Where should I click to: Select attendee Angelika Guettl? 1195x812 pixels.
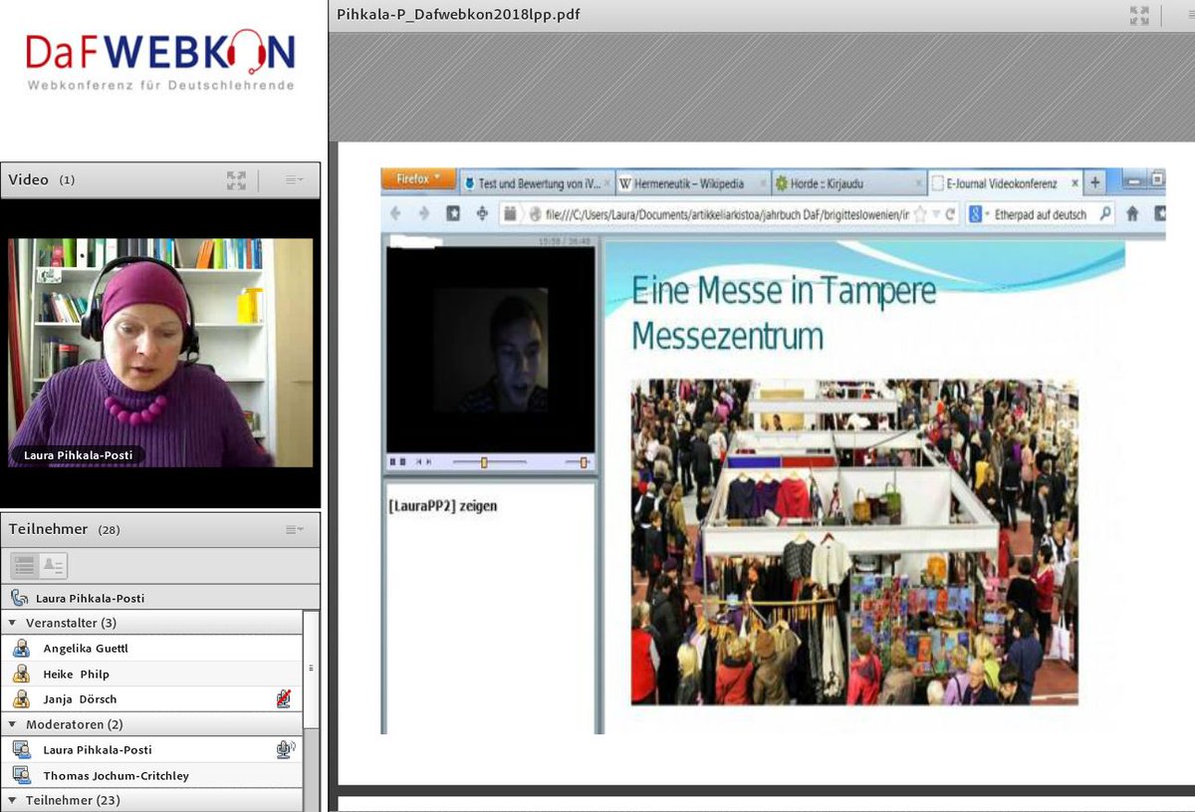point(151,649)
